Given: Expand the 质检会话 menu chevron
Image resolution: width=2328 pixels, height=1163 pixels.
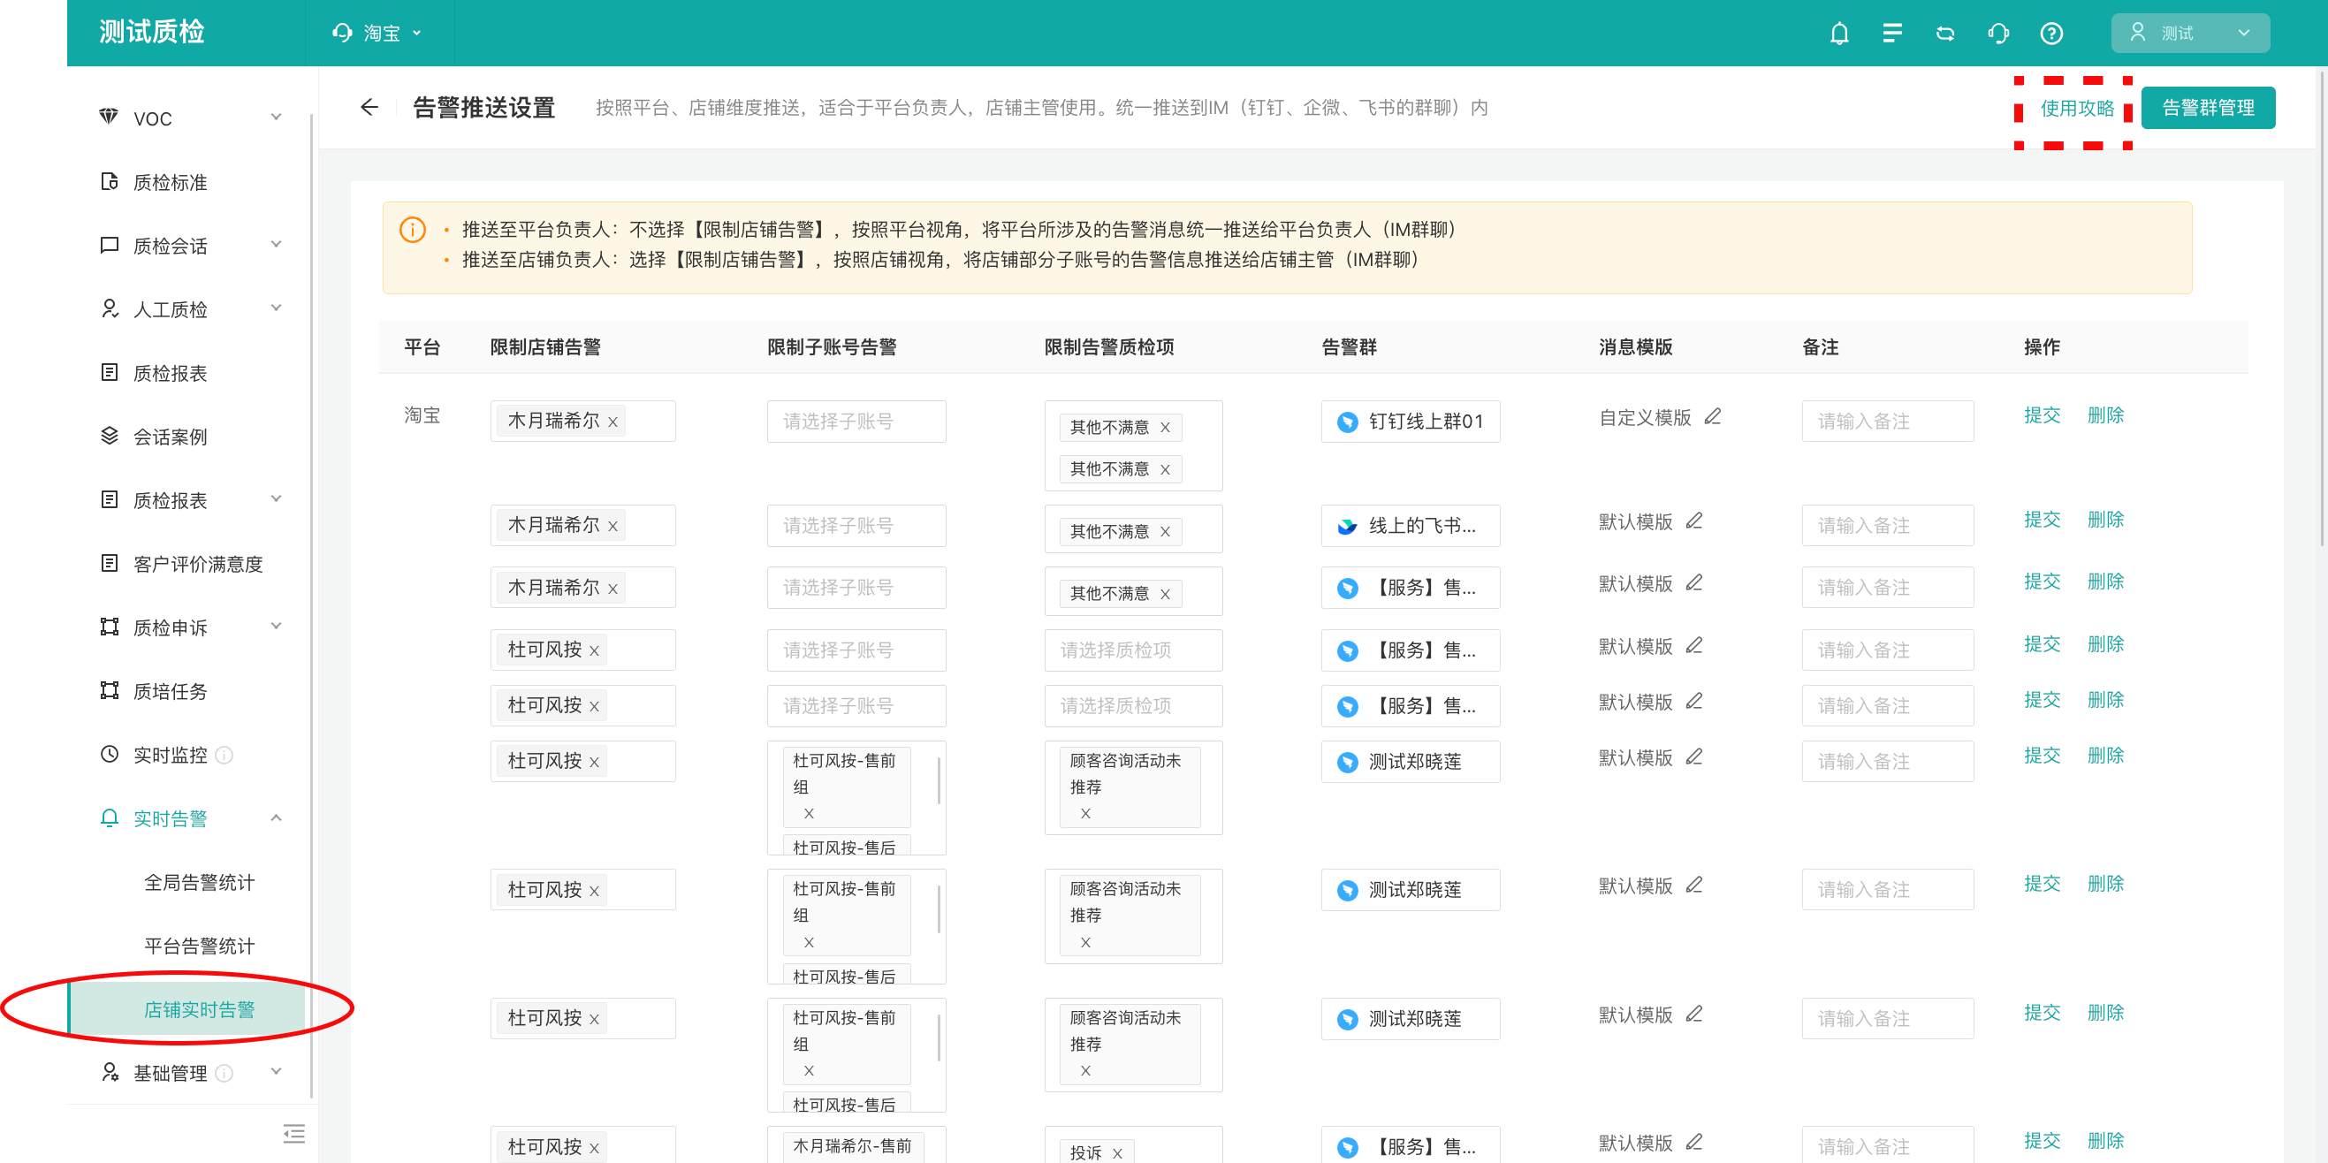Looking at the screenshot, I should [x=276, y=244].
